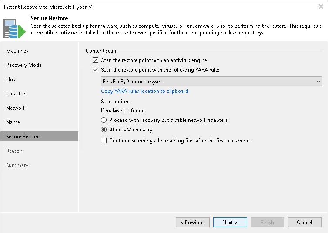Copy YARA rules location to clipboard
This screenshot has height=233, width=328.
click(144, 91)
